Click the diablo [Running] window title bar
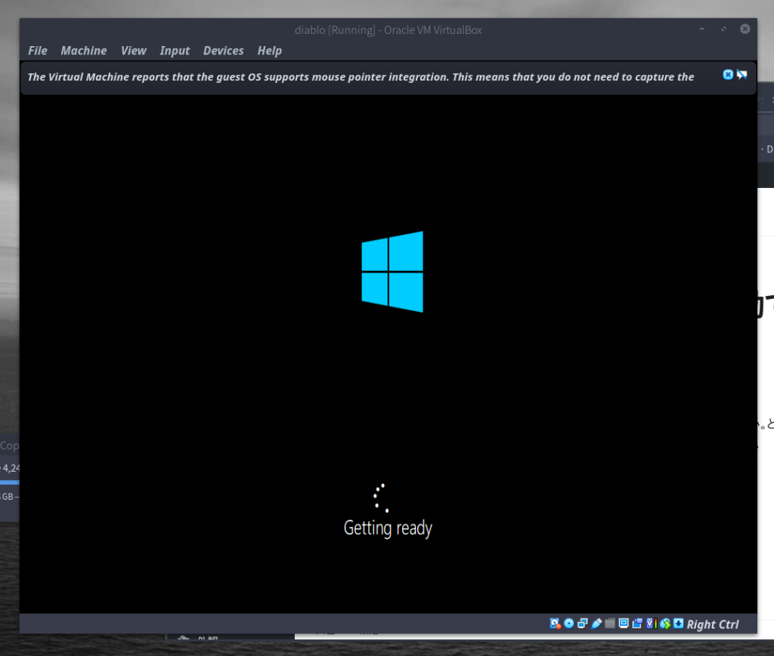 click(x=388, y=29)
